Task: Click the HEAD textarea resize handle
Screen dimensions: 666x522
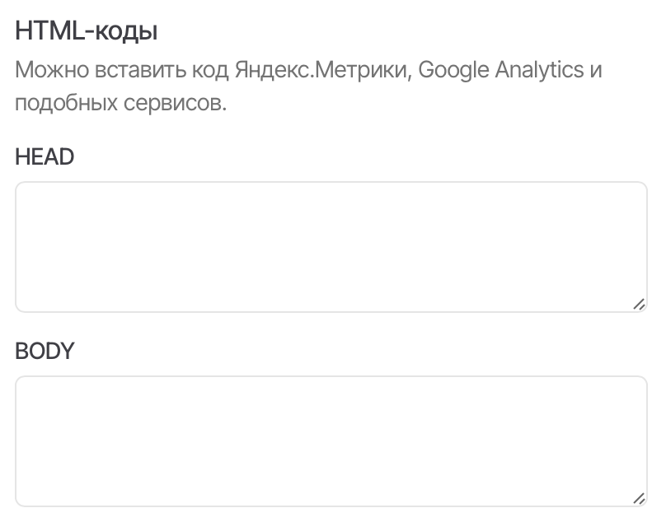Action: click(639, 304)
